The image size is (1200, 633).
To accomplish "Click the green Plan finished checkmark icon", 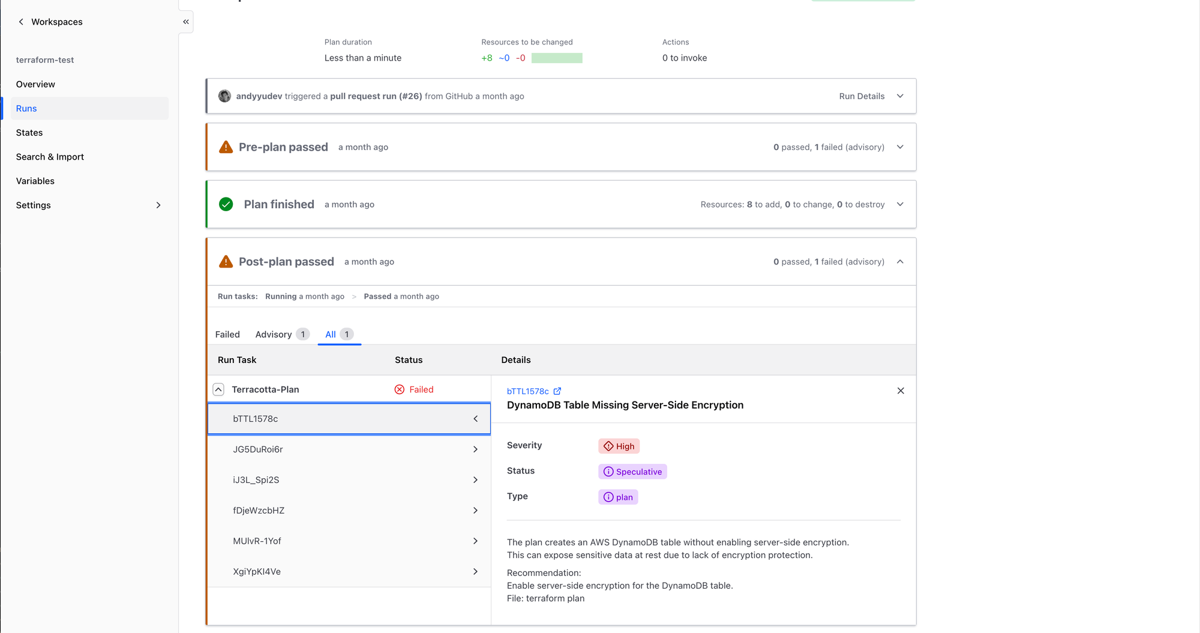I will (226, 205).
